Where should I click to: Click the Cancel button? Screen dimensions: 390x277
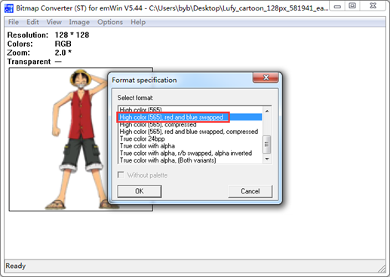[250, 191]
